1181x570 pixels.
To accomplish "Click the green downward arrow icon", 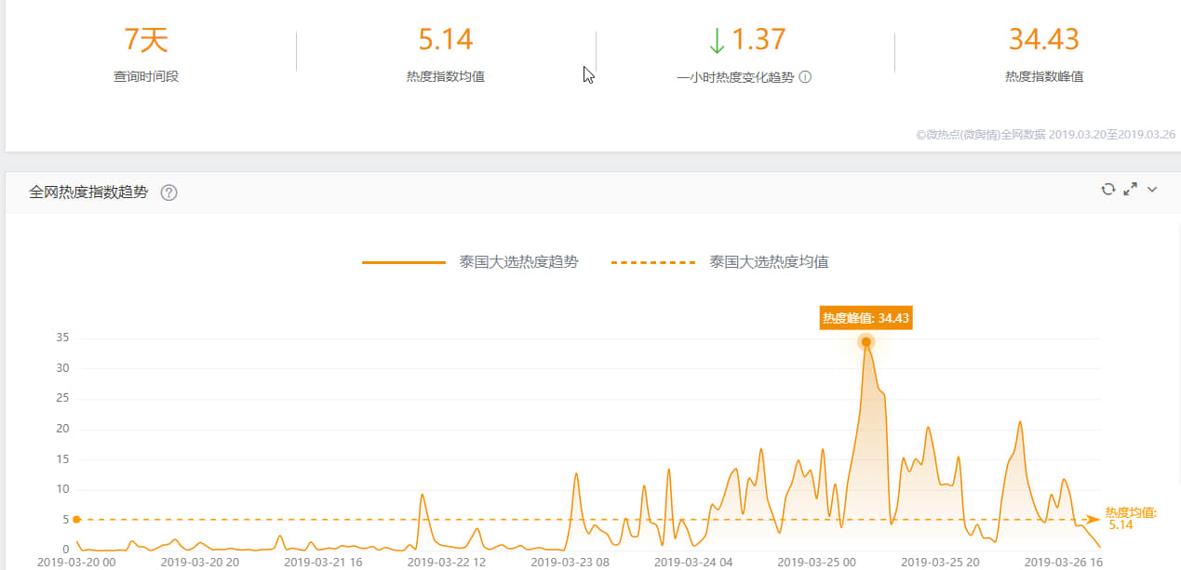I will tap(716, 40).
